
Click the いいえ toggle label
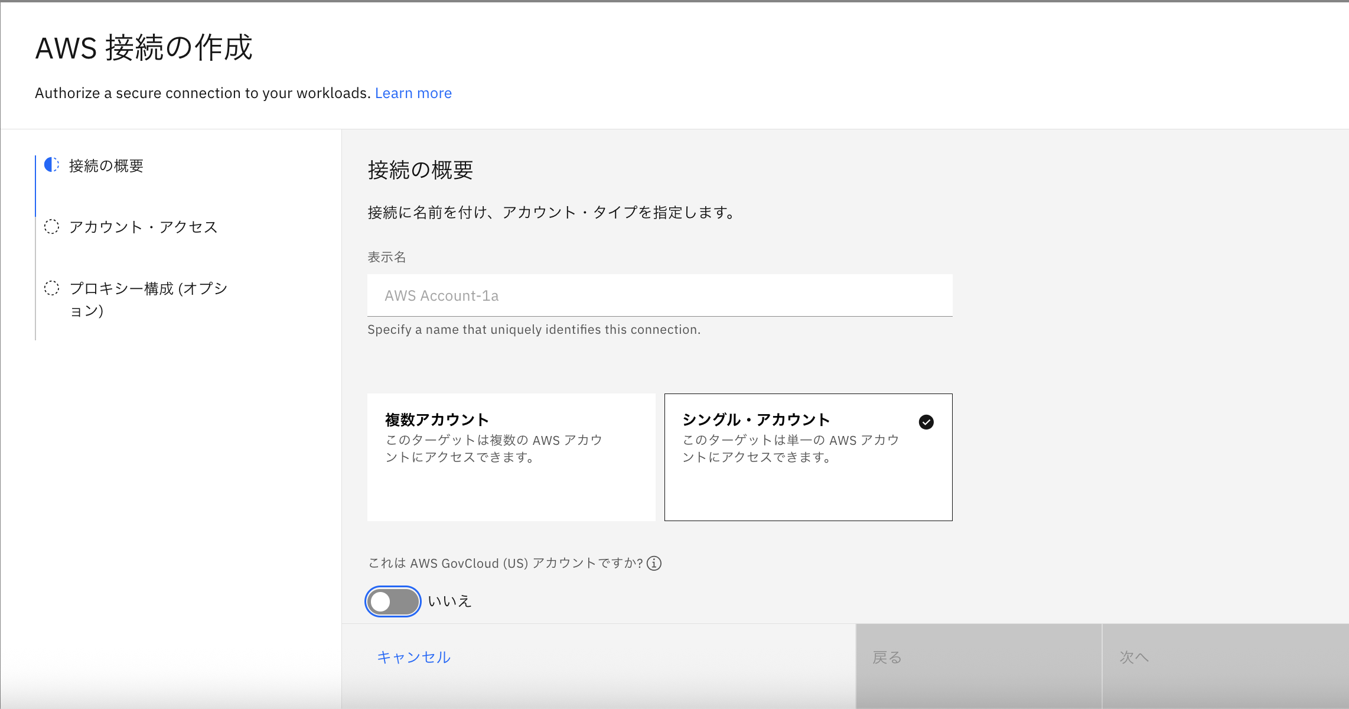pyautogui.click(x=449, y=601)
